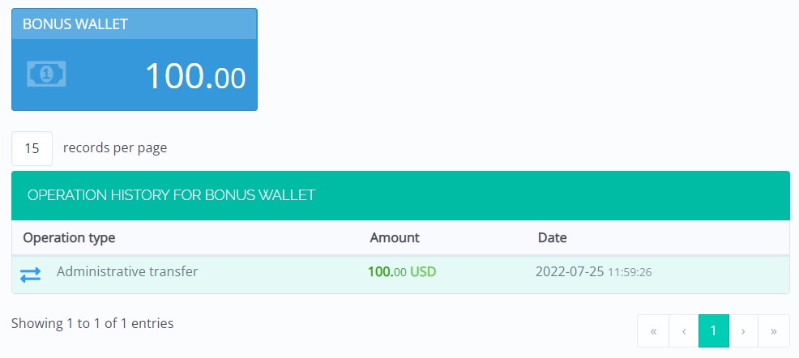
Task: Click the 'Showing 1 to 1 of 1 entries' text
Action: point(92,323)
